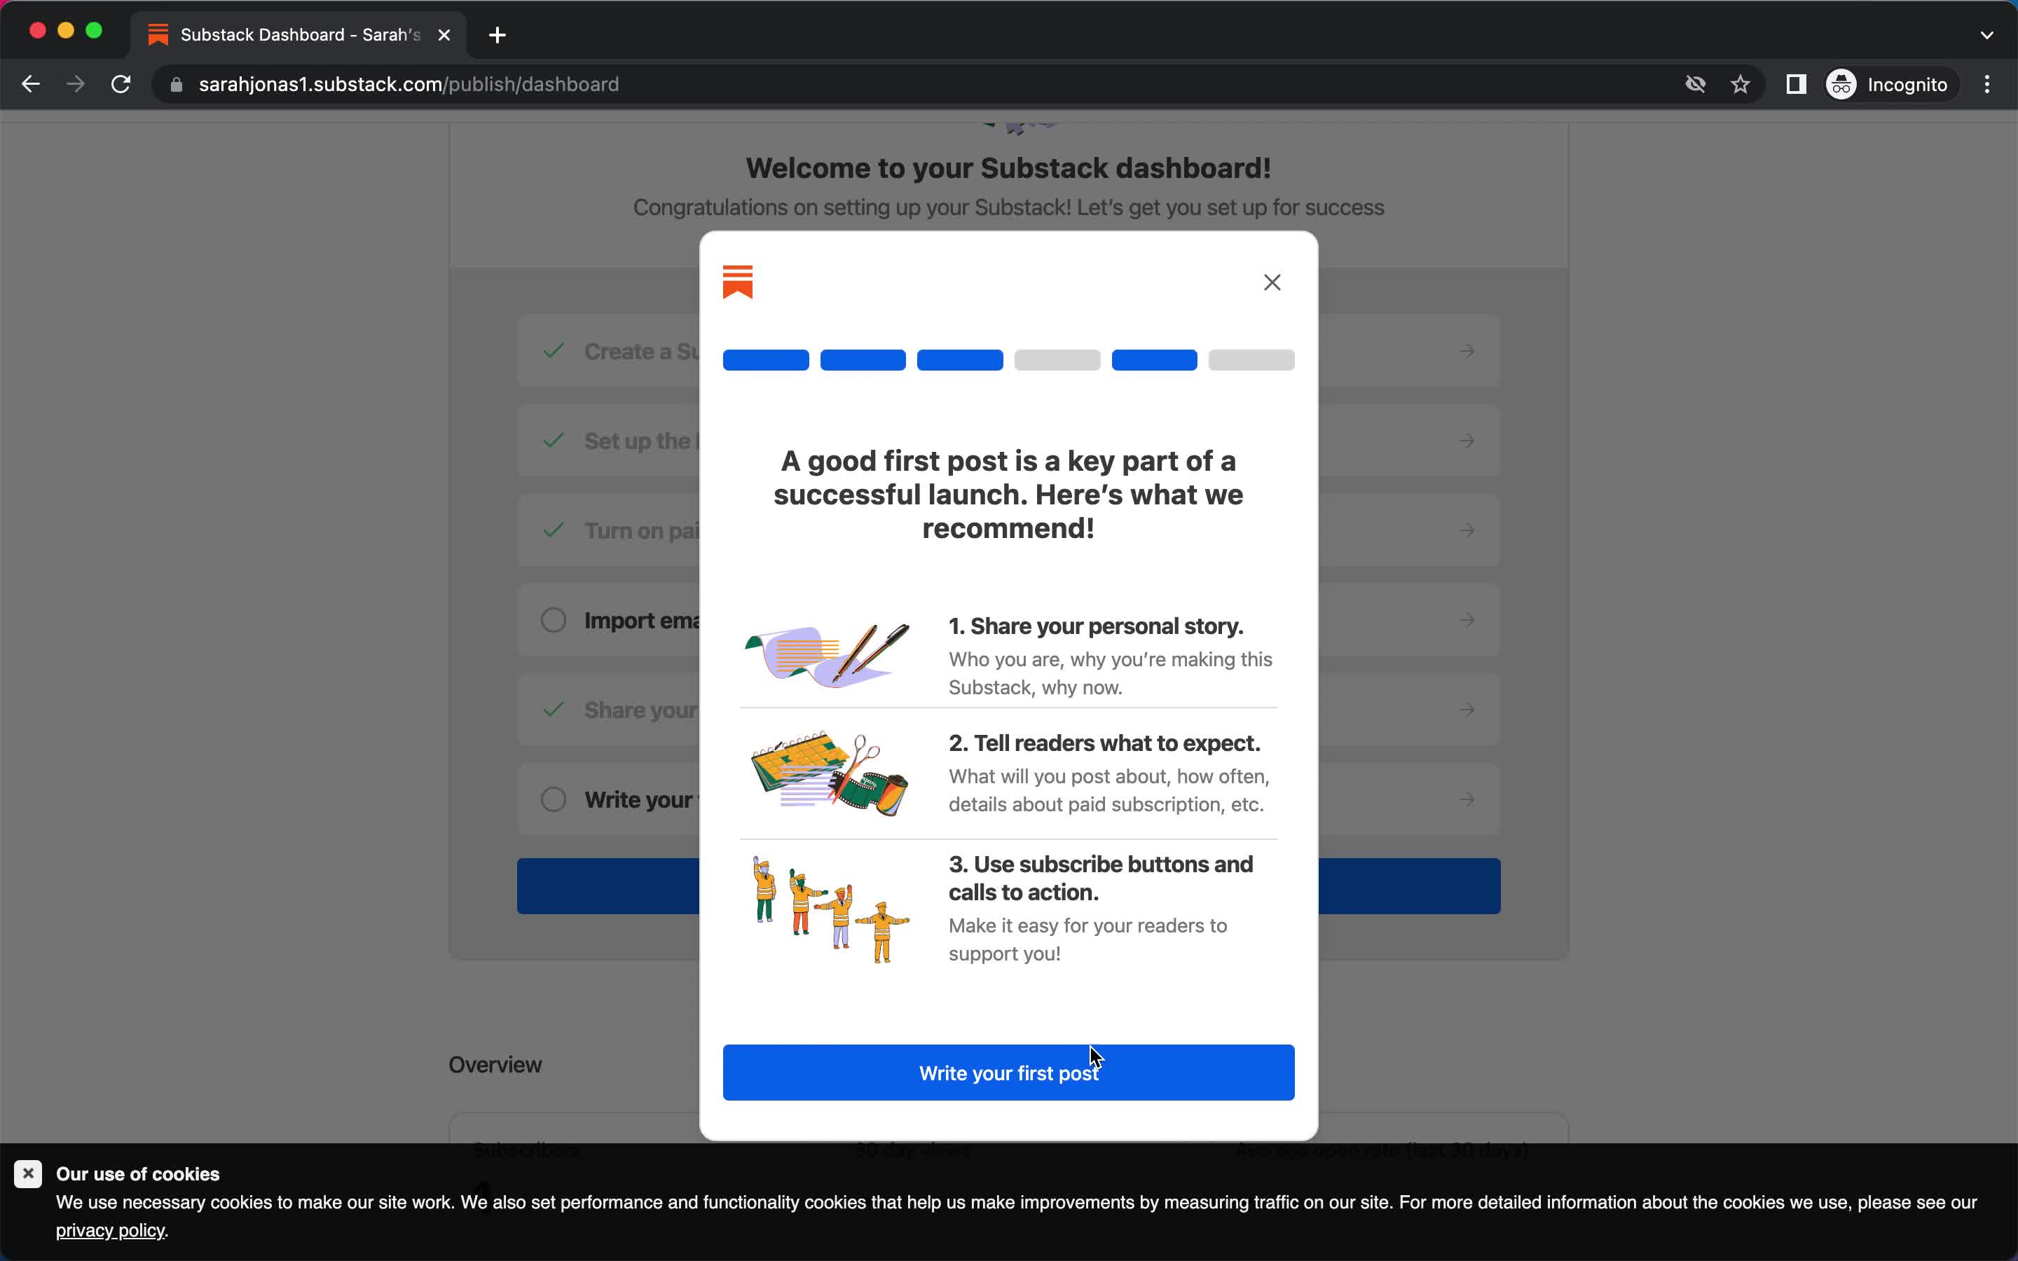The width and height of the screenshot is (2018, 1261).
Task: Click the Substack logo icon in modal
Action: [x=738, y=280]
